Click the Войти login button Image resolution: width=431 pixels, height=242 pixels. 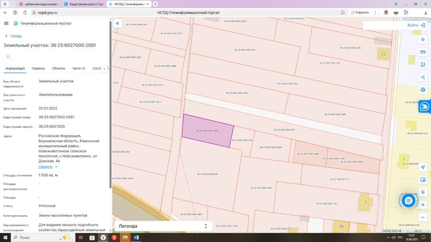click(x=416, y=25)
